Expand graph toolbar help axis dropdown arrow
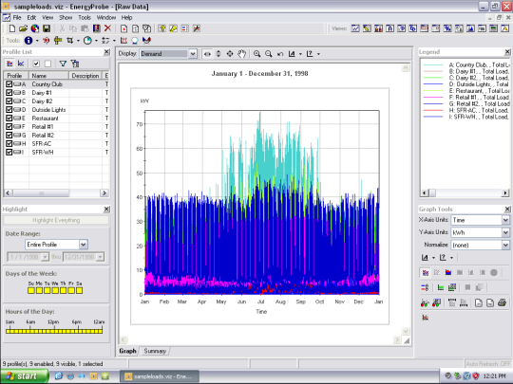The height and width of the screenshot is (384, 513). pos(318,54)
